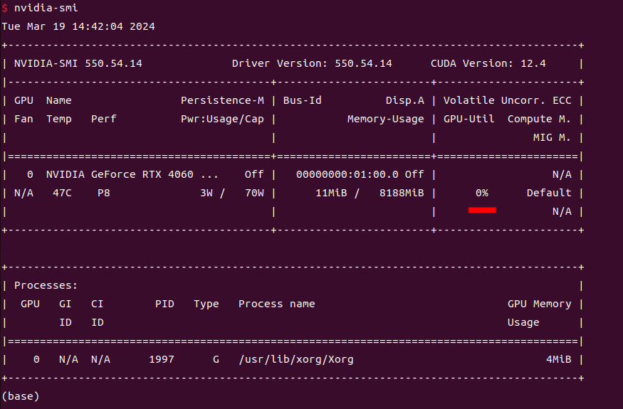Select the Default compute mode value
The height and width of the screenshot is (409, 623).
(549, 193)
